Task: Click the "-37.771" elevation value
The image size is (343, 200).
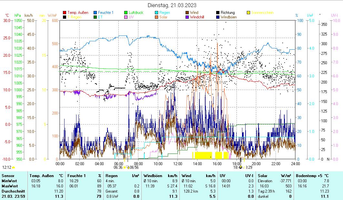Action: click(286, 181)
